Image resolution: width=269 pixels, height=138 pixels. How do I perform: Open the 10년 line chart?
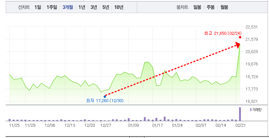pos(119,7)
